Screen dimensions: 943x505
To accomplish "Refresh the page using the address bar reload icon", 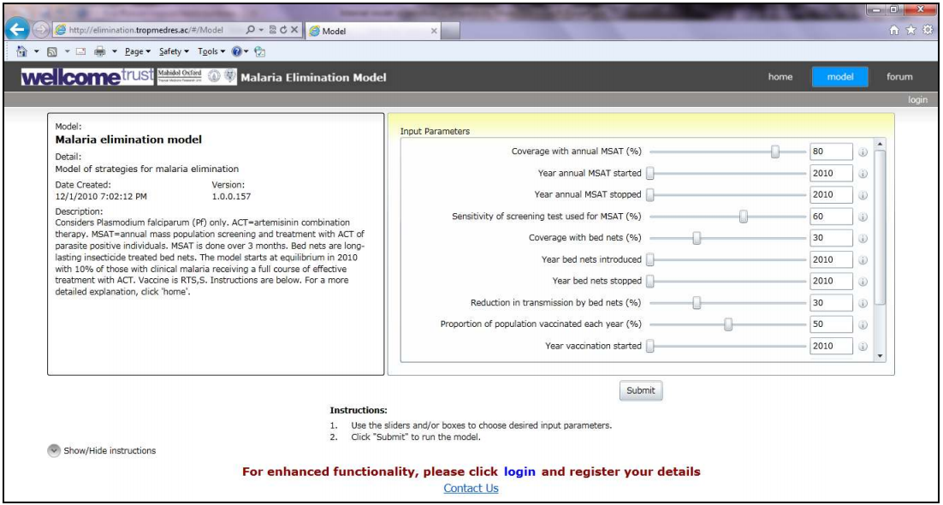I will pos(282,30).
